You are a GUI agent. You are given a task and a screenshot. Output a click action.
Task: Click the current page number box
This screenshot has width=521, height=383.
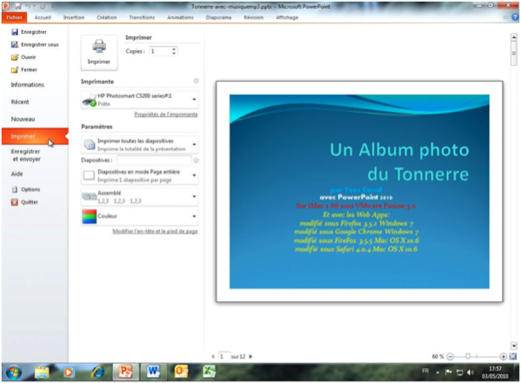click(x=224, y=356)
